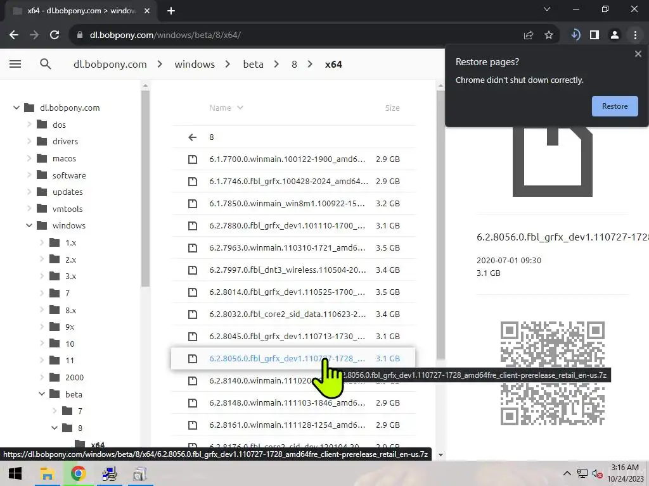Open the share page icon in address bar
This screenshot has height=486, width=649.
coord(529,35)
